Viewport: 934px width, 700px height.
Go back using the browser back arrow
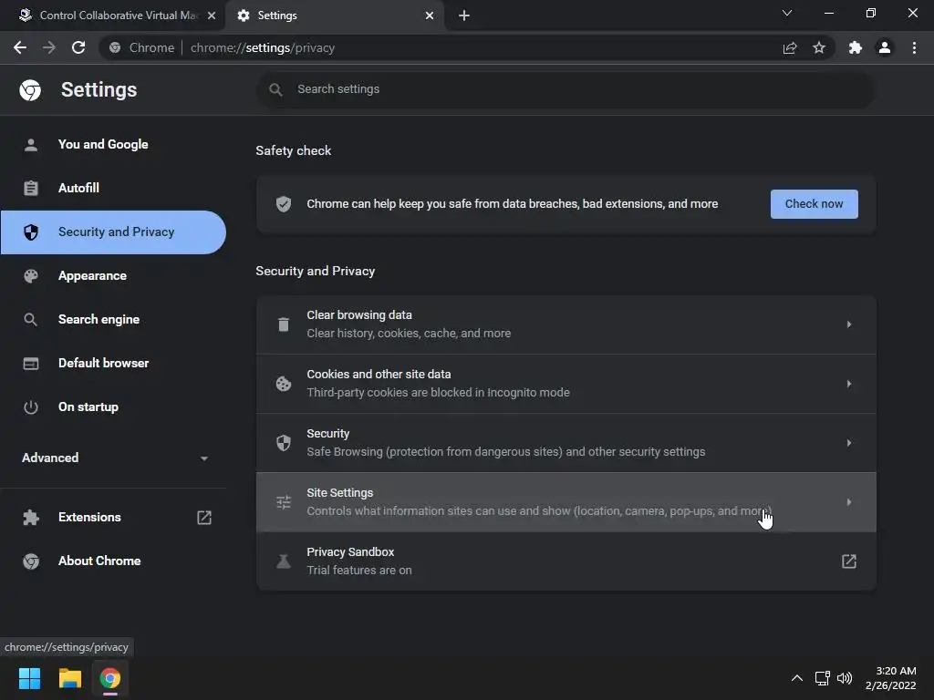pyautogui.click(x=20, y=47)
